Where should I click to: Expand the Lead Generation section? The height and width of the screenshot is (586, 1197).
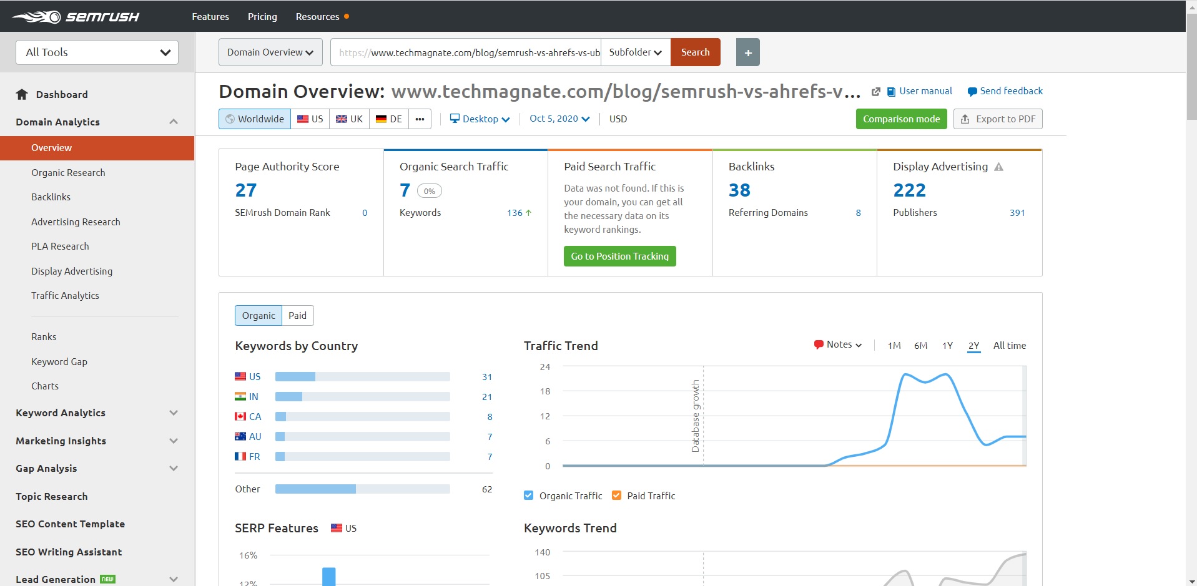[174, 579]
